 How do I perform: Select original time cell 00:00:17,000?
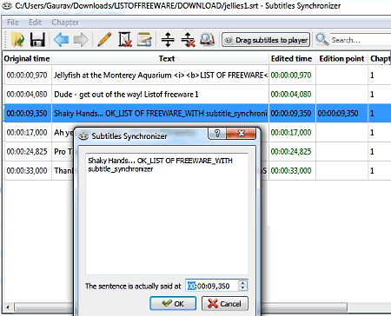pyautogui.click(x=27, y=133)
